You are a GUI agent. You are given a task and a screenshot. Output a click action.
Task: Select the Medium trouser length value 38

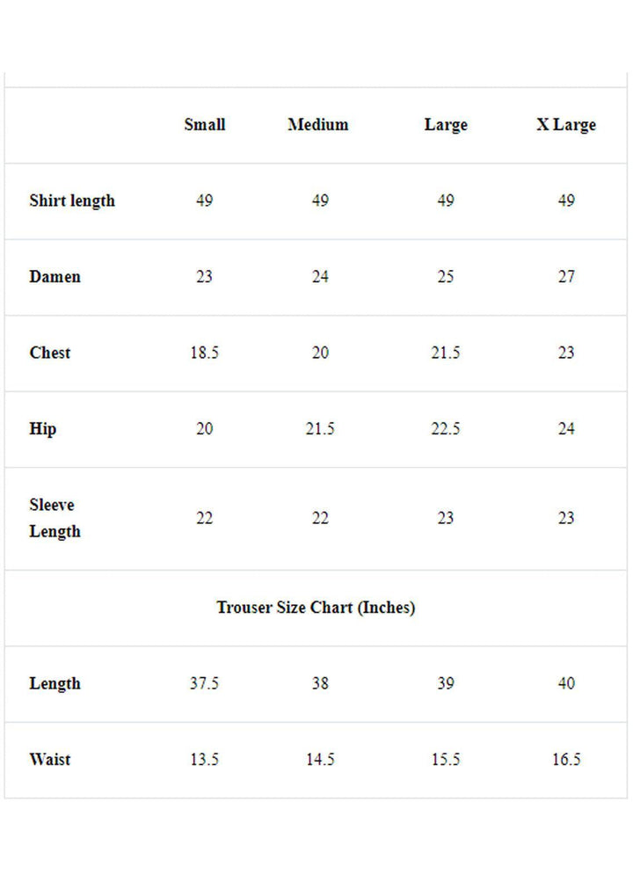click(320, 683)
